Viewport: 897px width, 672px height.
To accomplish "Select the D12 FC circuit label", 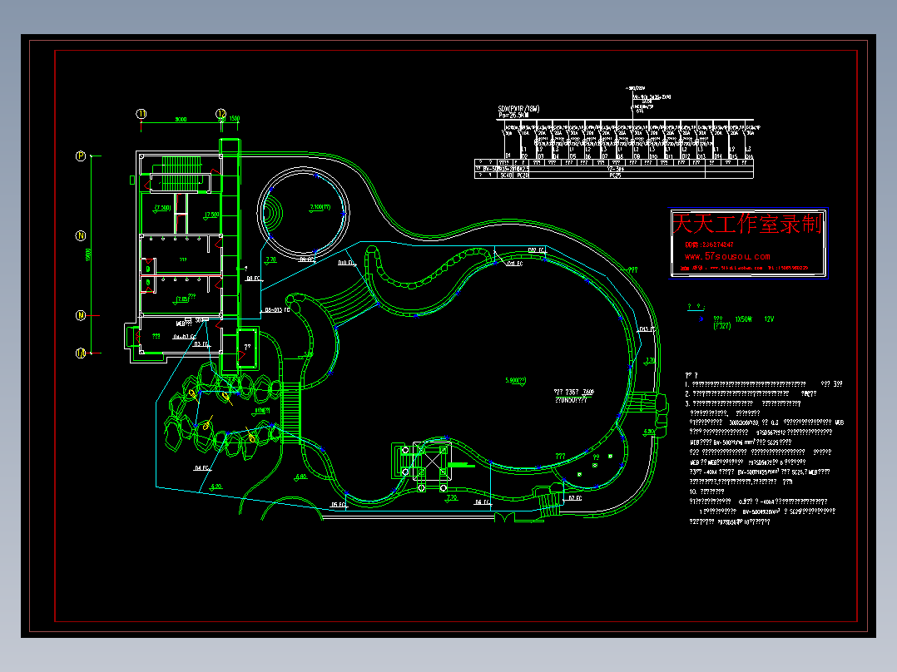I will pyautogui.click(x=536, y=250).
